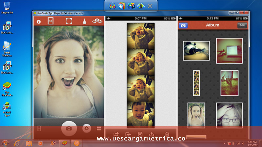Close the top dock with X

coord(150,6)
